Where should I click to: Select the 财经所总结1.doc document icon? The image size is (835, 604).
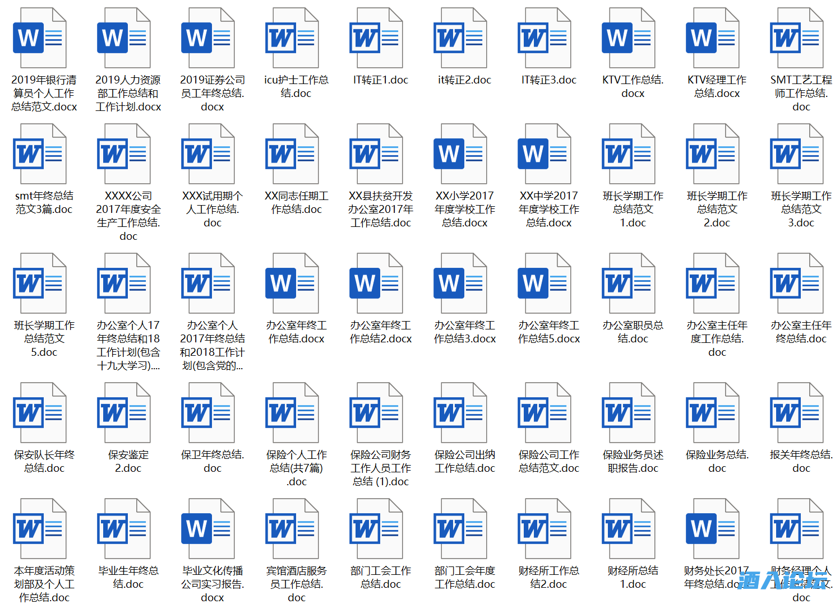click(628, 529)
